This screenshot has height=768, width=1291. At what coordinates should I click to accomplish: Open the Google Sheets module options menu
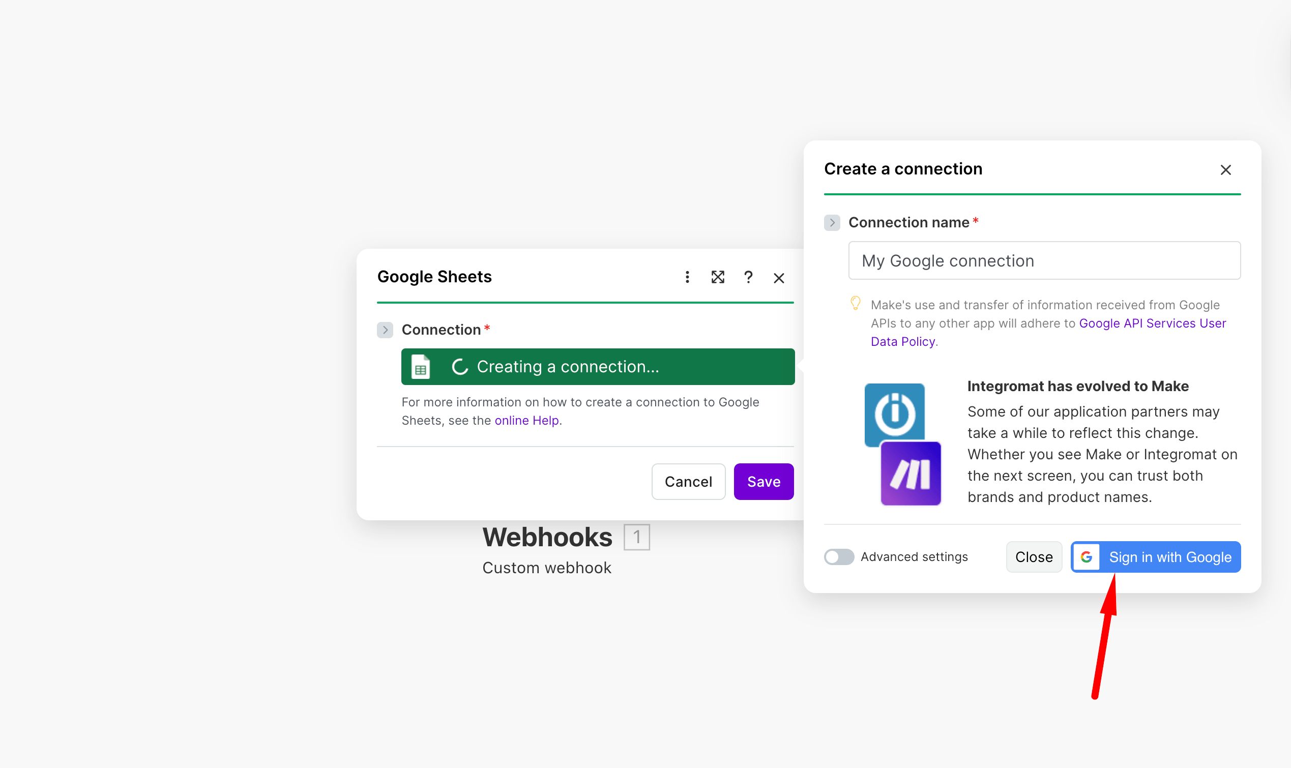point(687,277)
